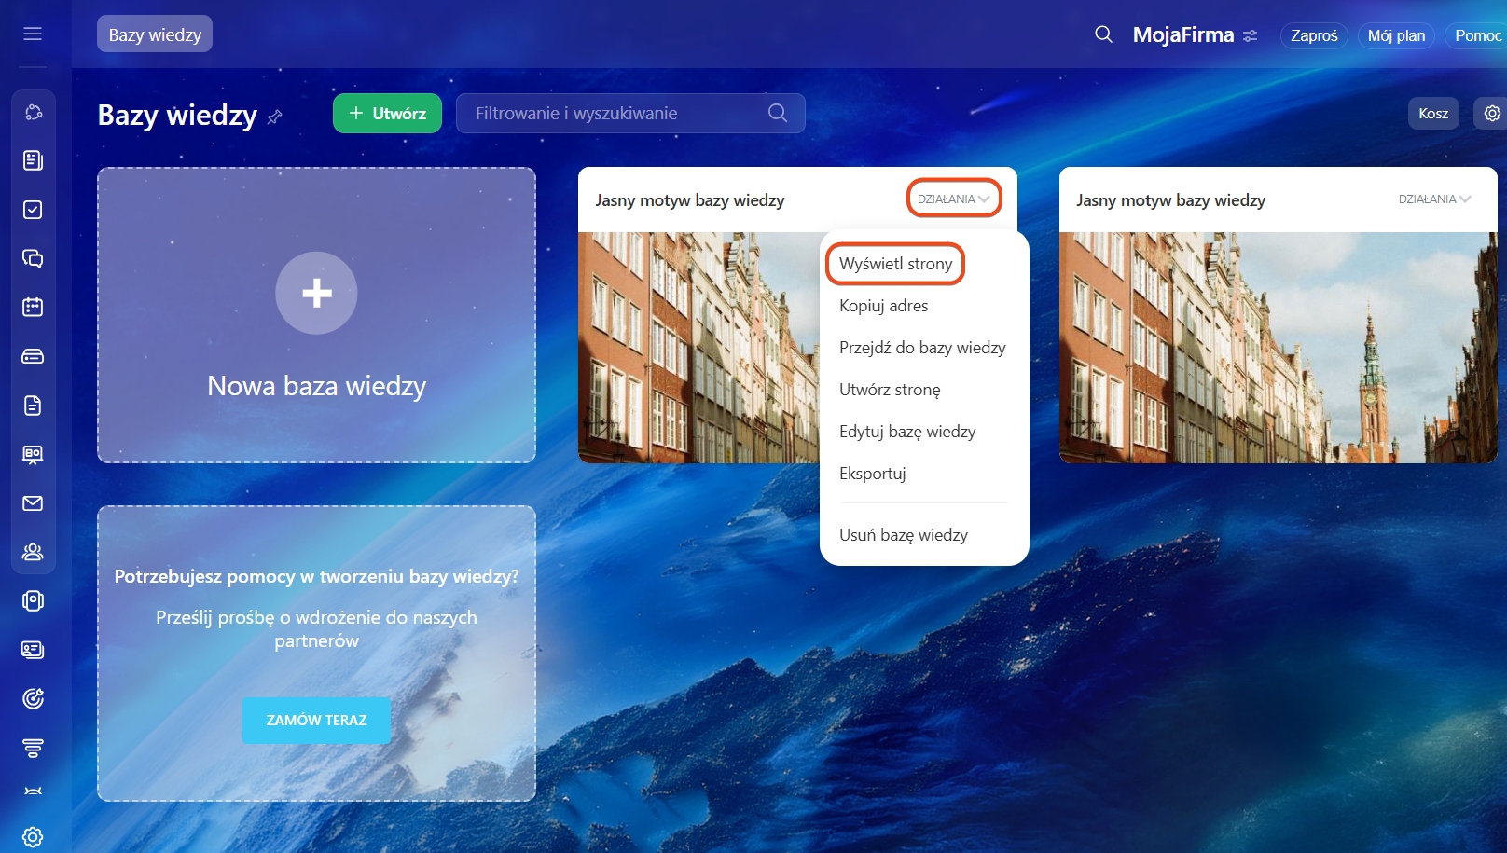Open the hamburger menu in the top-left corner
This screenshot has width=1507, height=853.
click(33, 34)
